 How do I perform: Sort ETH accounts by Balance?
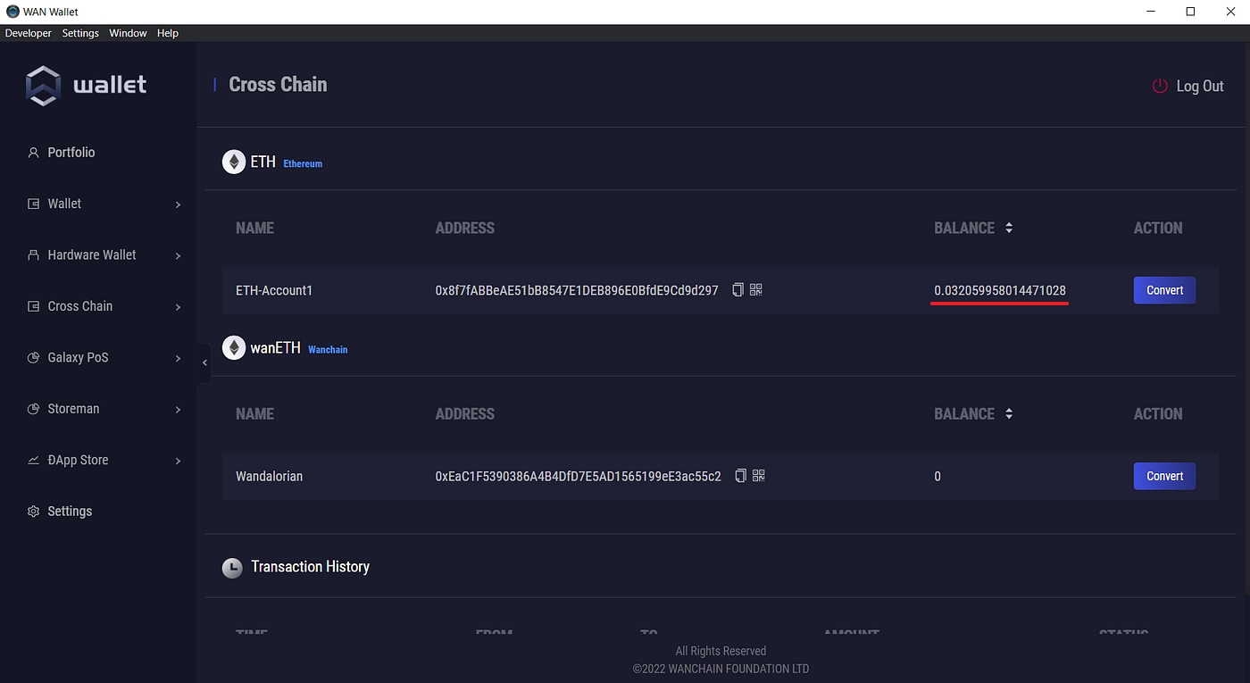tap(1009, 228)
